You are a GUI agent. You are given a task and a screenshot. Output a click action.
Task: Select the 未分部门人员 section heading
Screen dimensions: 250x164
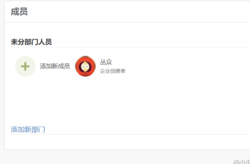pyautogui.click(x=31, y=42)
